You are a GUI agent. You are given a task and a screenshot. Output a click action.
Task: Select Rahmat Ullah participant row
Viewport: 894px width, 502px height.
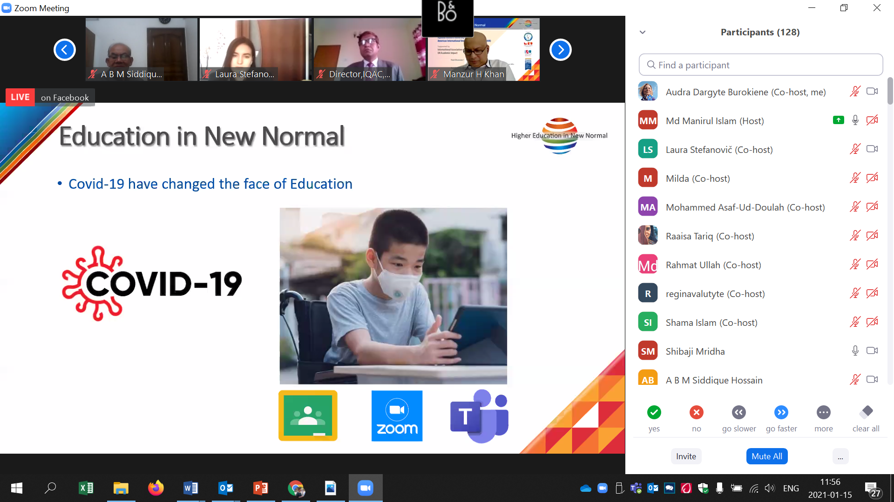click(x=759, y=264)
